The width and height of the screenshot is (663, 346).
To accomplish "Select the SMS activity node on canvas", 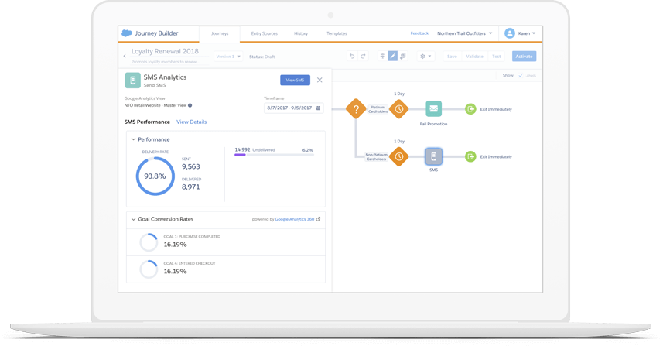I will point(433,156).
